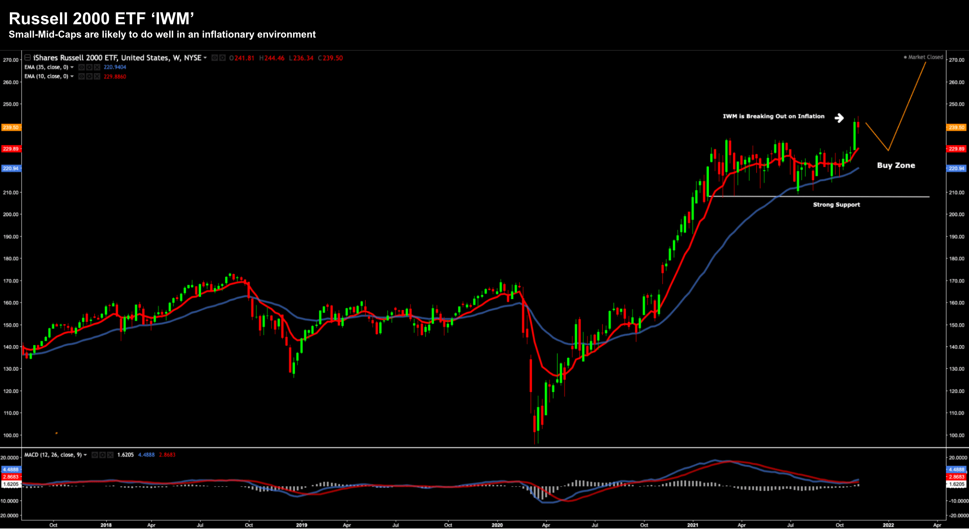Viewport: 969px width, 529px height.
Task: Open settings gear for the iShares symbol
Action: [222, 58]
